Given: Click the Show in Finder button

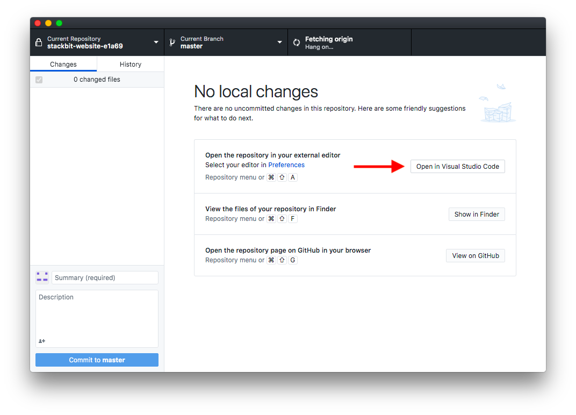Looking at the screenshot, I should 477,214.
